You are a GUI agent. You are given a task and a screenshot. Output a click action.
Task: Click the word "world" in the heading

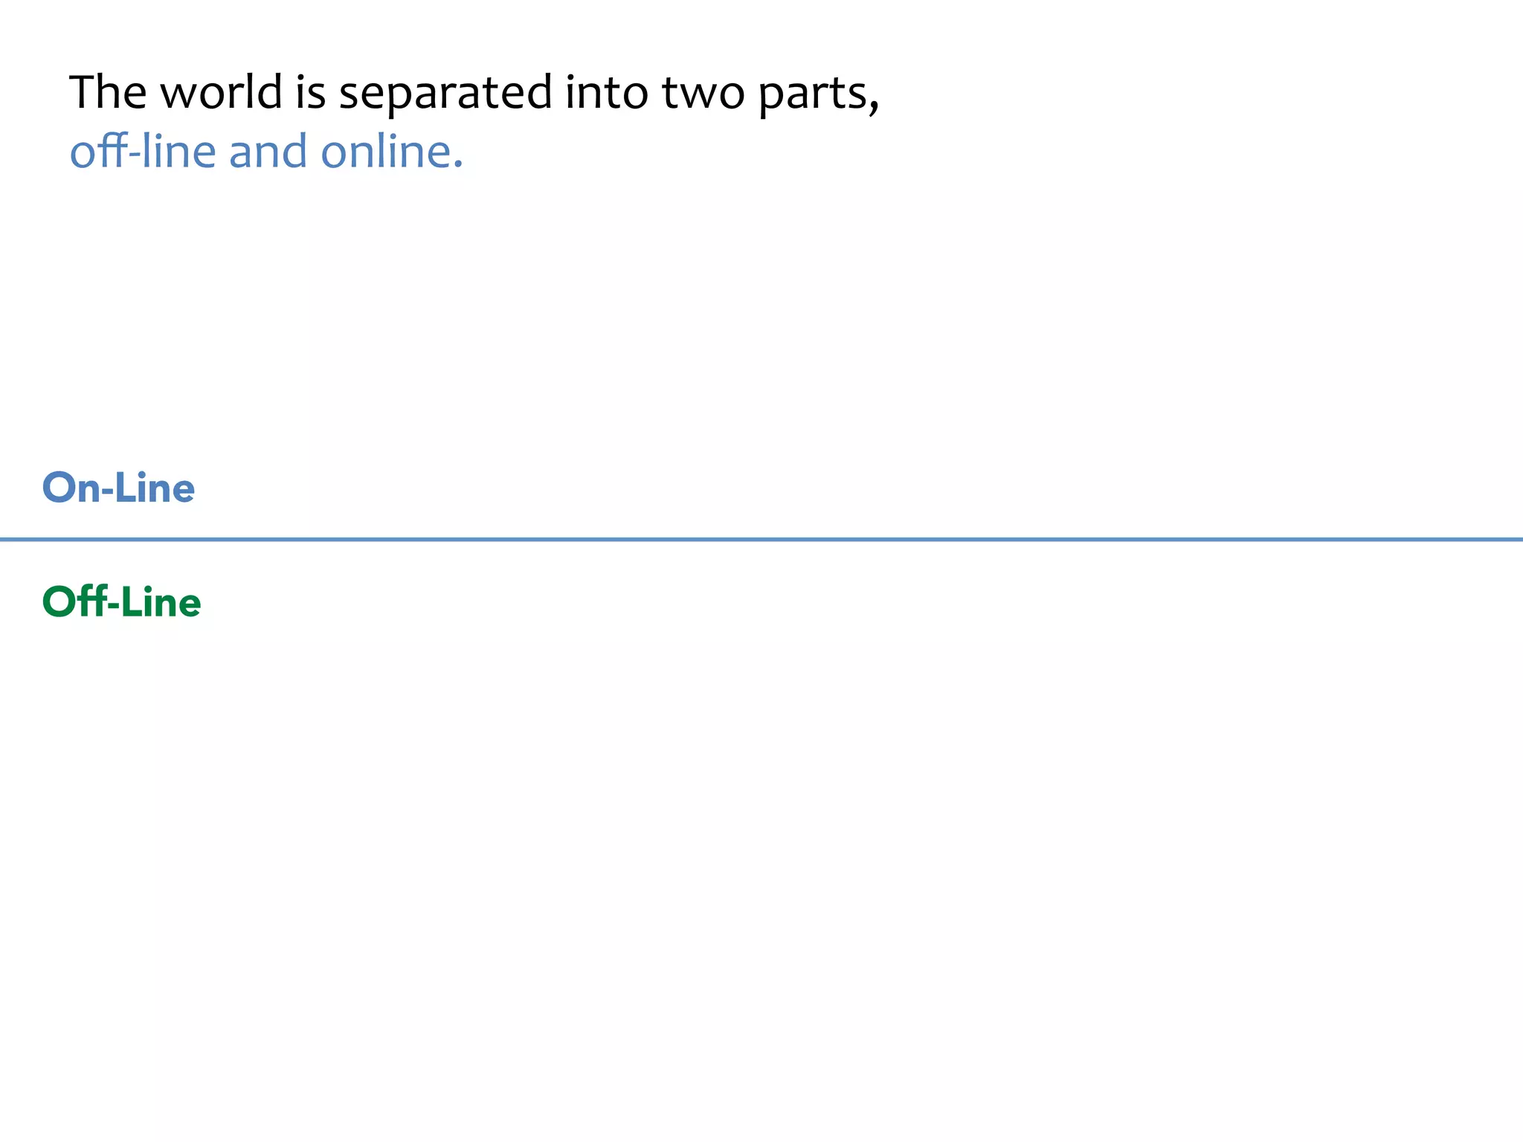point(221,92)
